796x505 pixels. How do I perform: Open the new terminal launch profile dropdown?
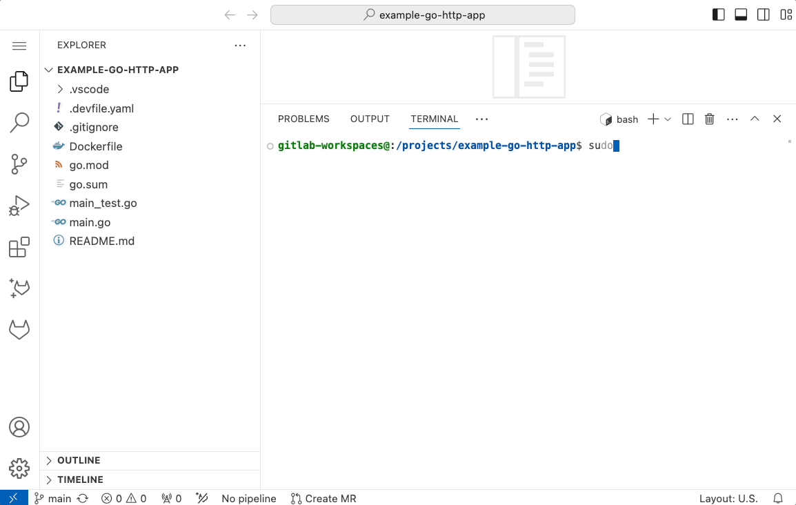click(x=668, y=119)
